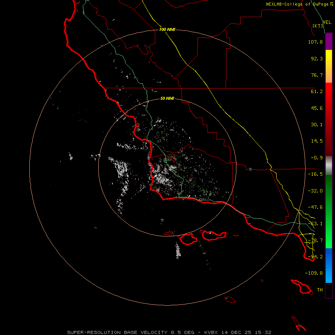Click the [KT] units label
This screenshot has width=335, height=335.
318,26
